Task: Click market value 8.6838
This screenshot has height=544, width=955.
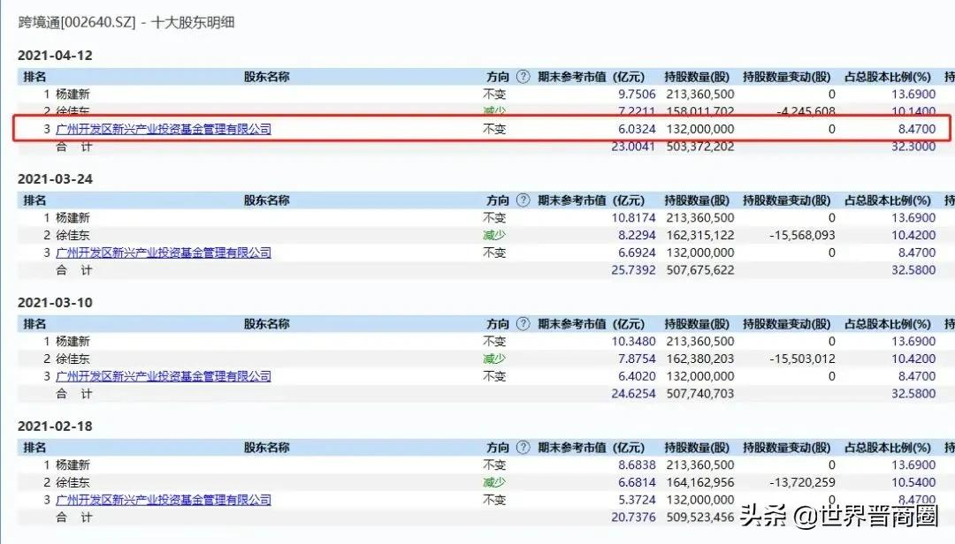Action: coord(637,465)
